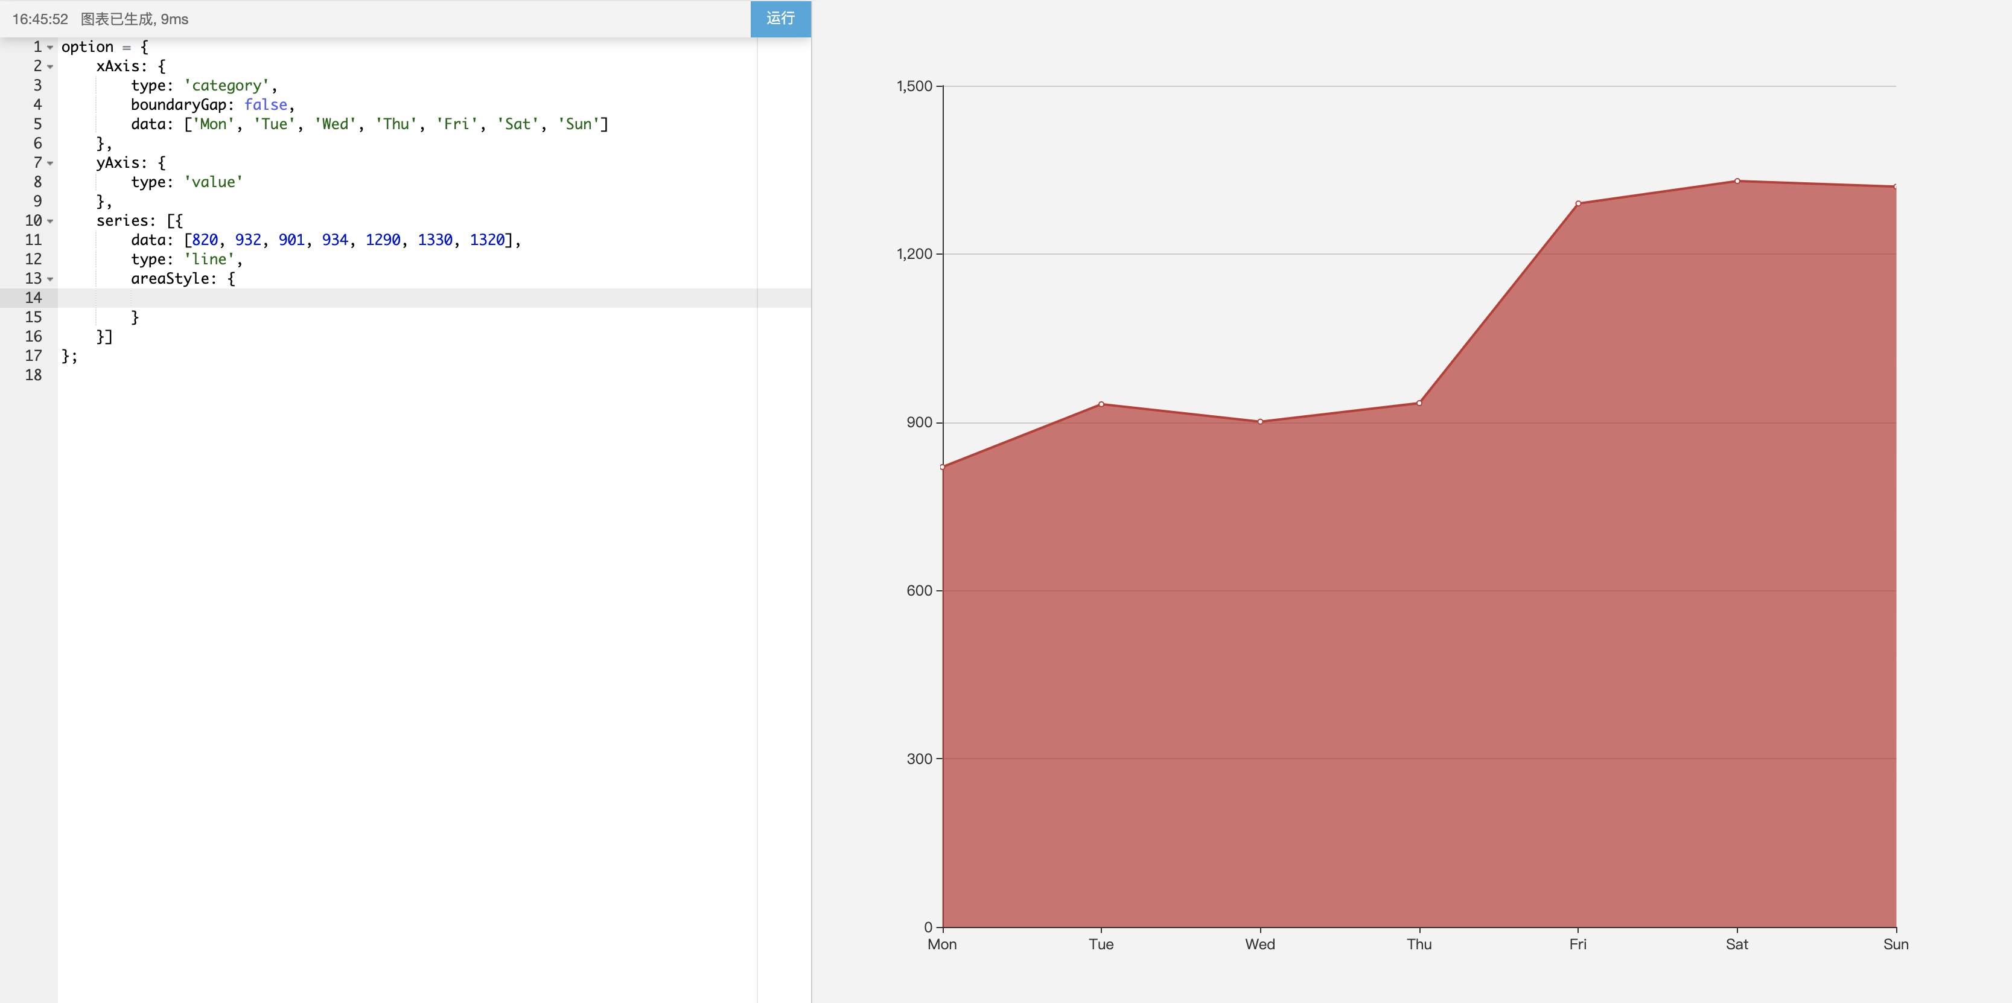Fold the areaStyle block on line 13
This screenshot has width=2012, height=1003.
(x=50, y=279)
